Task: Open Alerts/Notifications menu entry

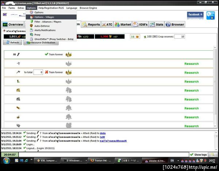Action: coord(51,30)
